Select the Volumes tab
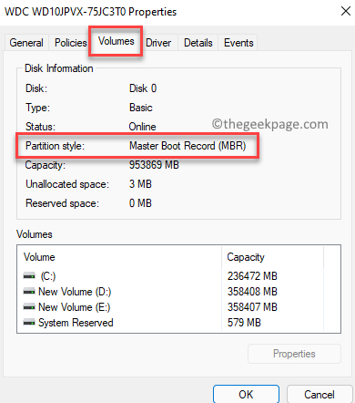This screenshot has width=355, height=403. (116, 41)
